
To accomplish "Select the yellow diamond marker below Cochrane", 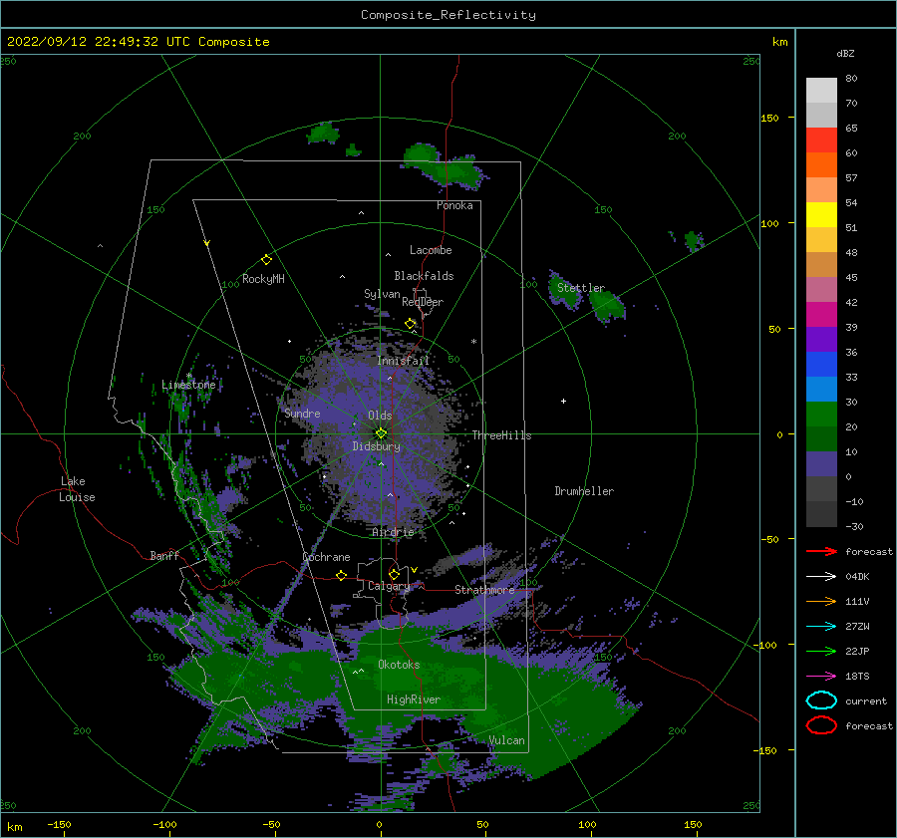I will click(x=342, y=575).
